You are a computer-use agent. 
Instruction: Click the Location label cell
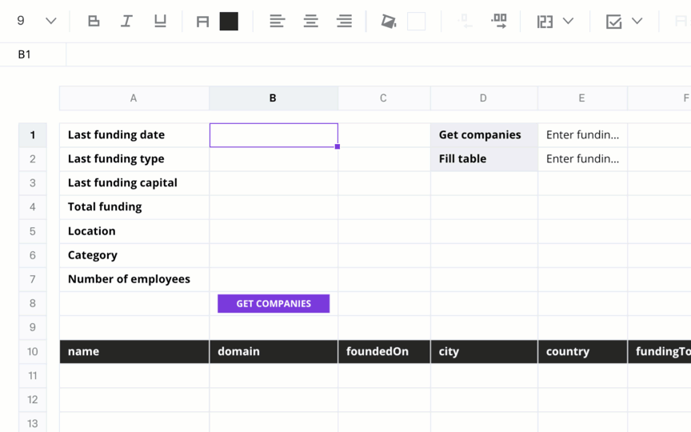pyautogui.click(x=134, y=231)
